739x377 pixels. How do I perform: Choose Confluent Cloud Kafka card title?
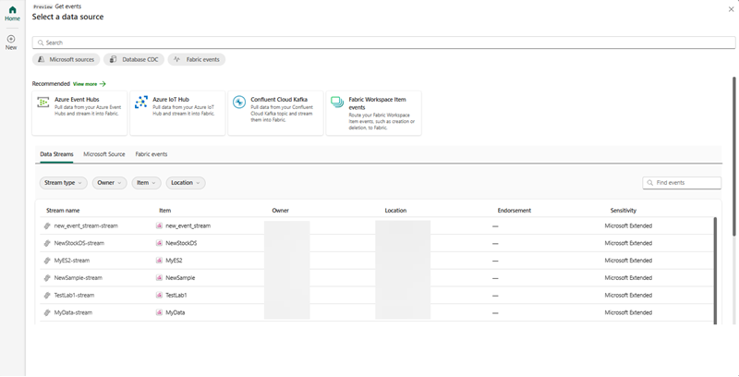[279, 100]
